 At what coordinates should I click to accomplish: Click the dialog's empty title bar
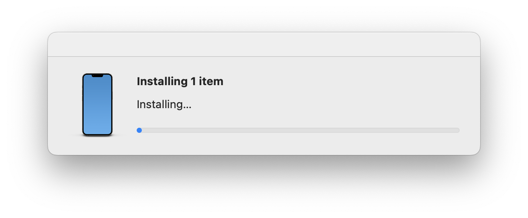click(x=264, y=44)
